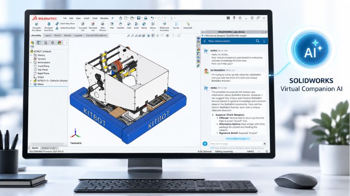
Task: Toggle Instant3D
Action: point(188,25)
